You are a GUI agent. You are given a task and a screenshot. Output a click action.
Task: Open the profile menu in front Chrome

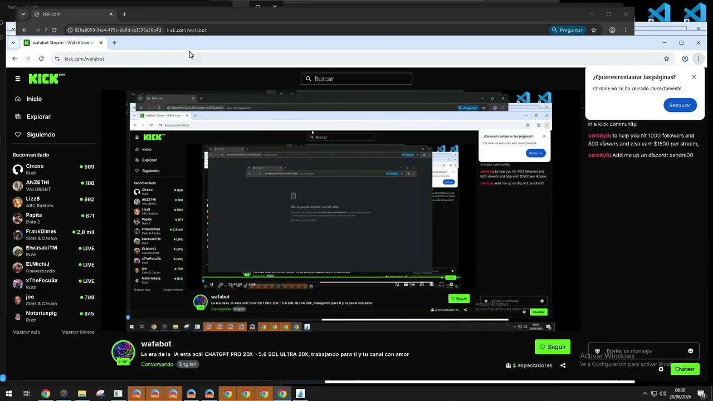click(685, 58)
